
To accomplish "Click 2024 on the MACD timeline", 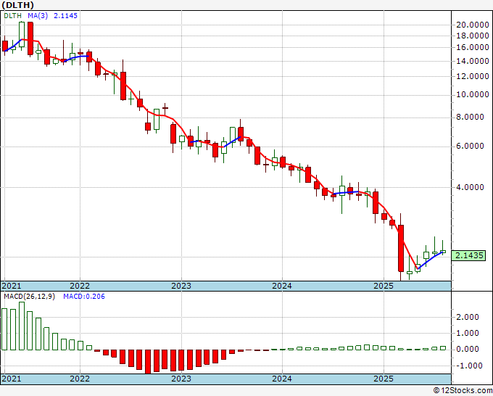I will (x=282, y=379).
